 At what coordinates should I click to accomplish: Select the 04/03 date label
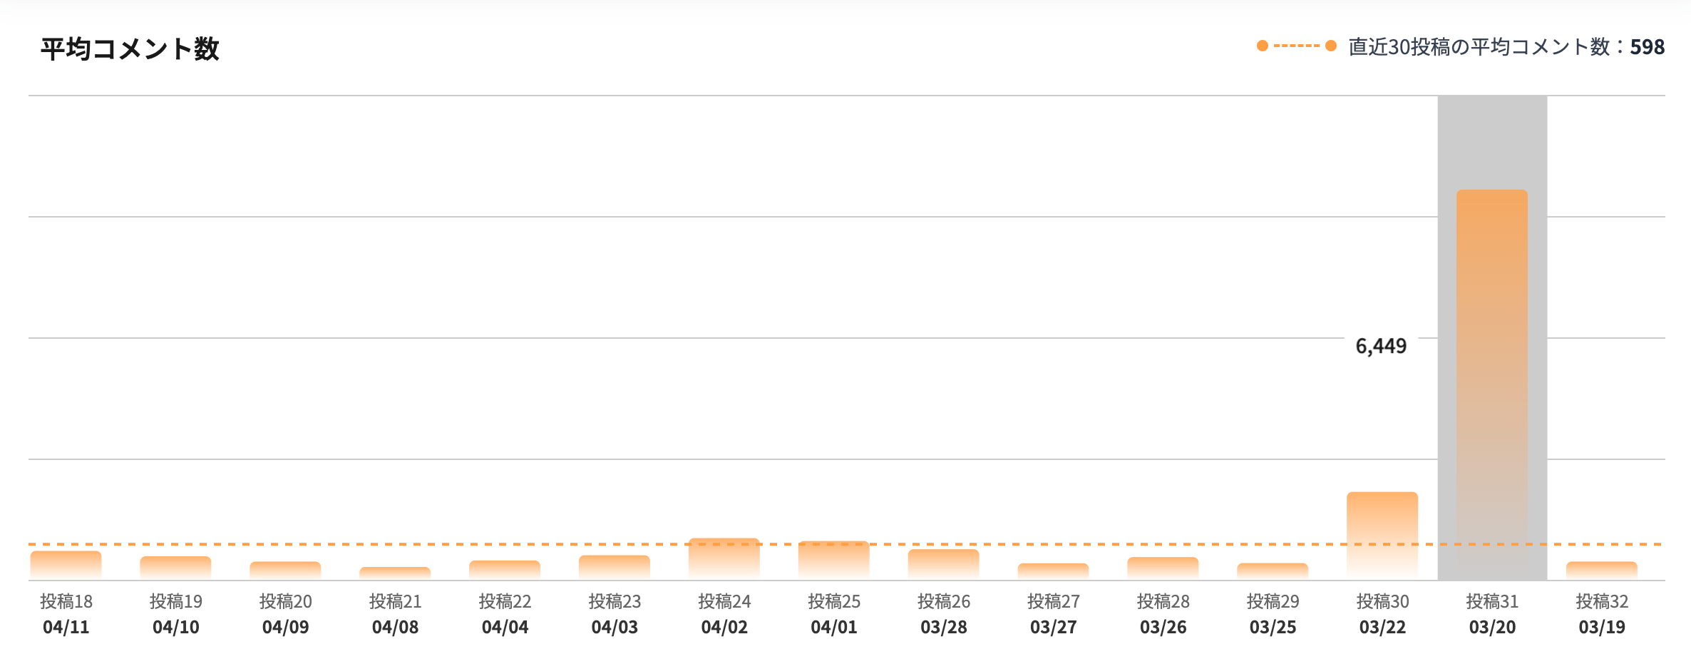[x=615, y=628]
